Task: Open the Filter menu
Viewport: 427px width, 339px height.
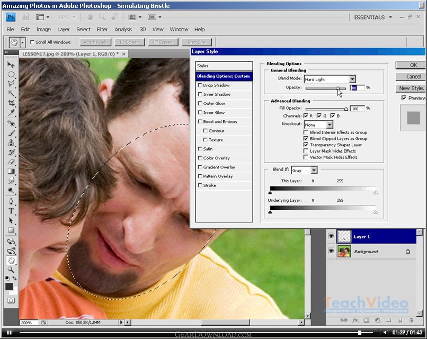Action: (102, 30)
